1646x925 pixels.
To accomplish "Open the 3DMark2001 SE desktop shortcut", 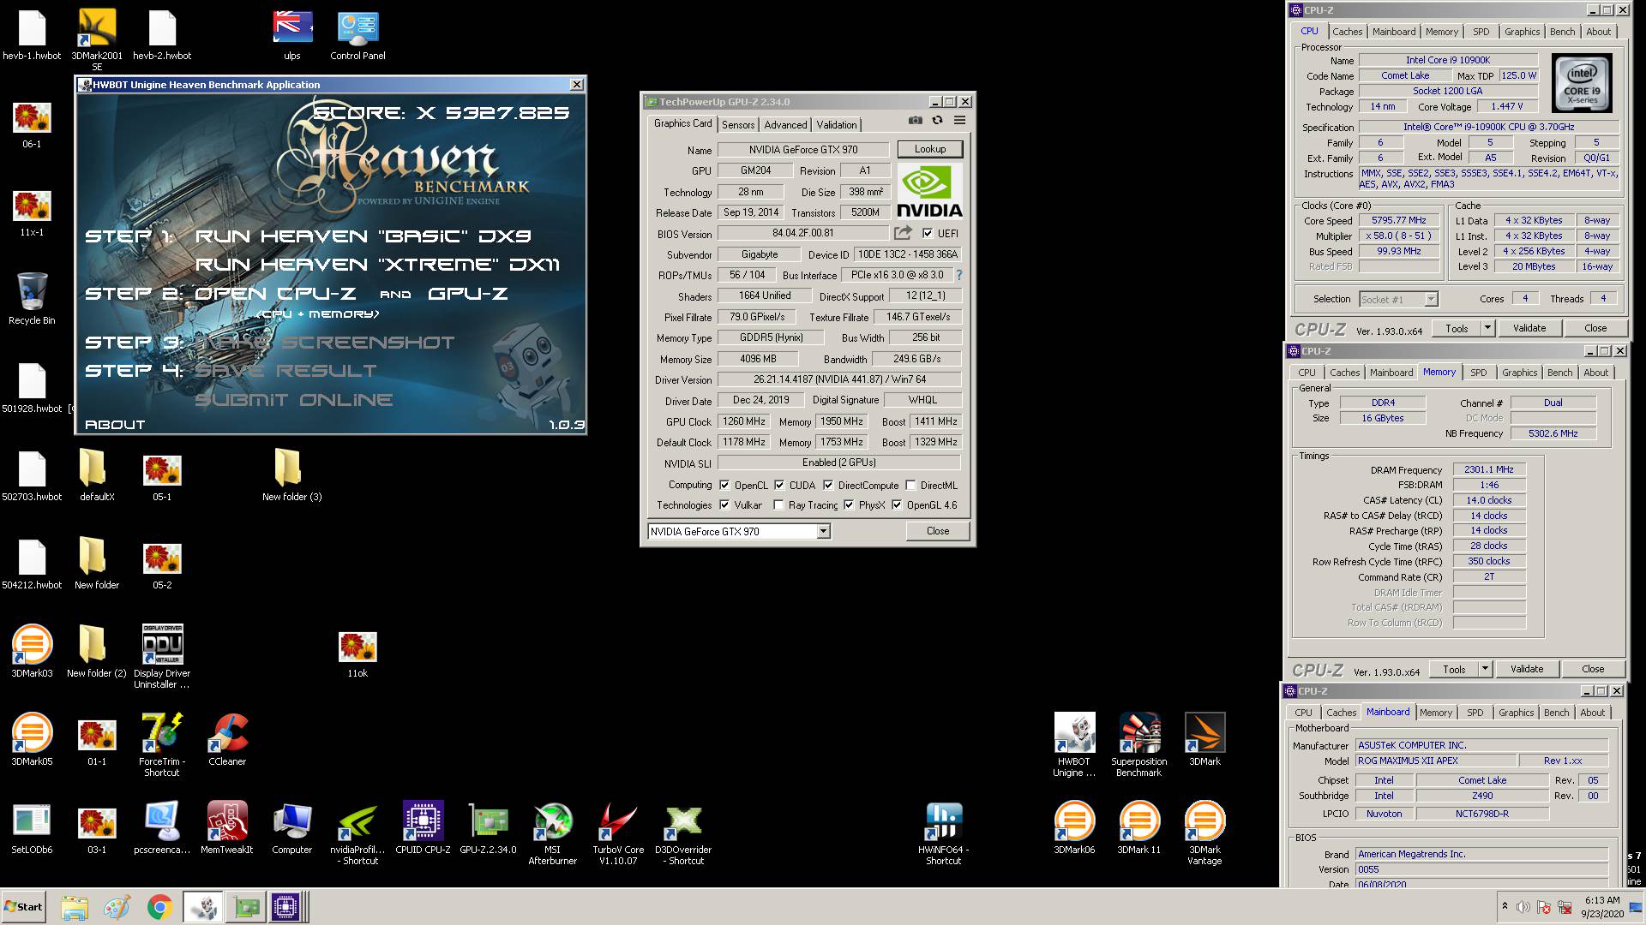I will 97,40.
